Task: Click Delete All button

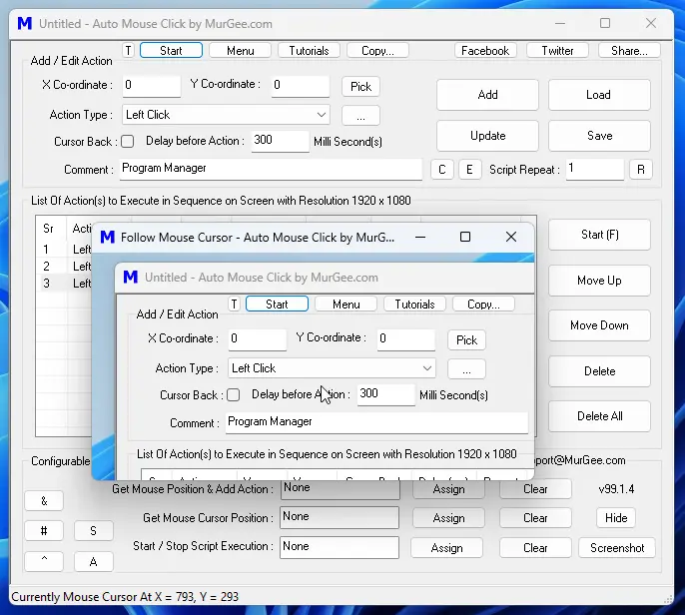Action: coord(599,416)
